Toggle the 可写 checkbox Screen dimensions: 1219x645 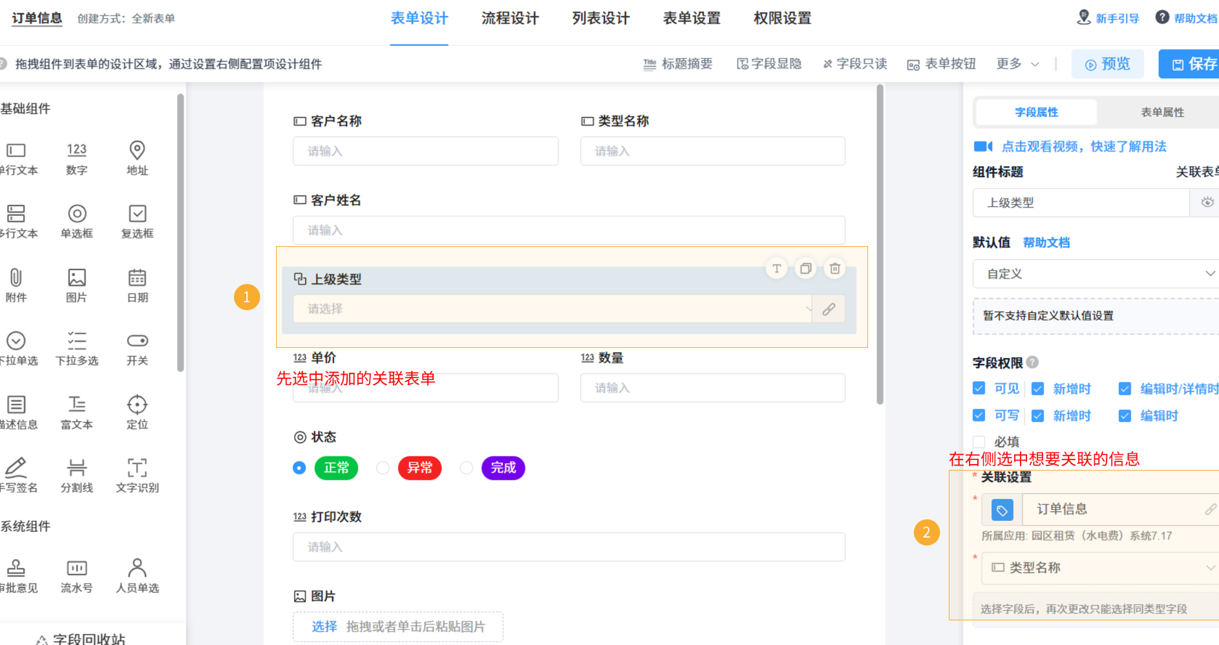point(979,416)
